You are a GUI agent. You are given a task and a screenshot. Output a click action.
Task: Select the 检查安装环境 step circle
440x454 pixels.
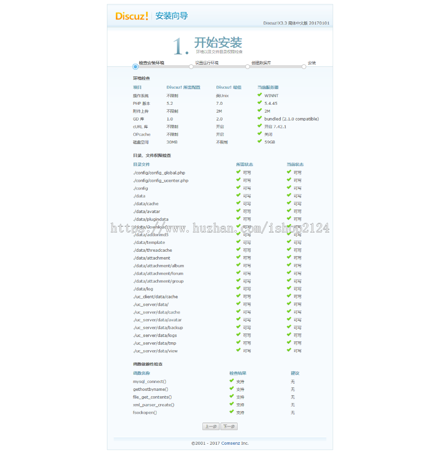(x=135, y=67)
